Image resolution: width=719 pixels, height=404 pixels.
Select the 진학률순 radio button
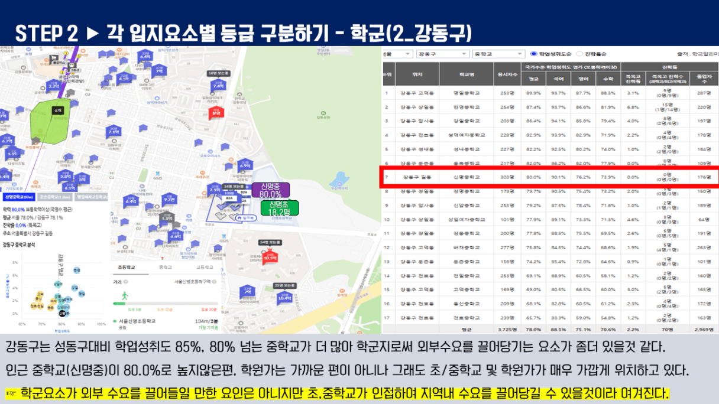click(579, 54)
